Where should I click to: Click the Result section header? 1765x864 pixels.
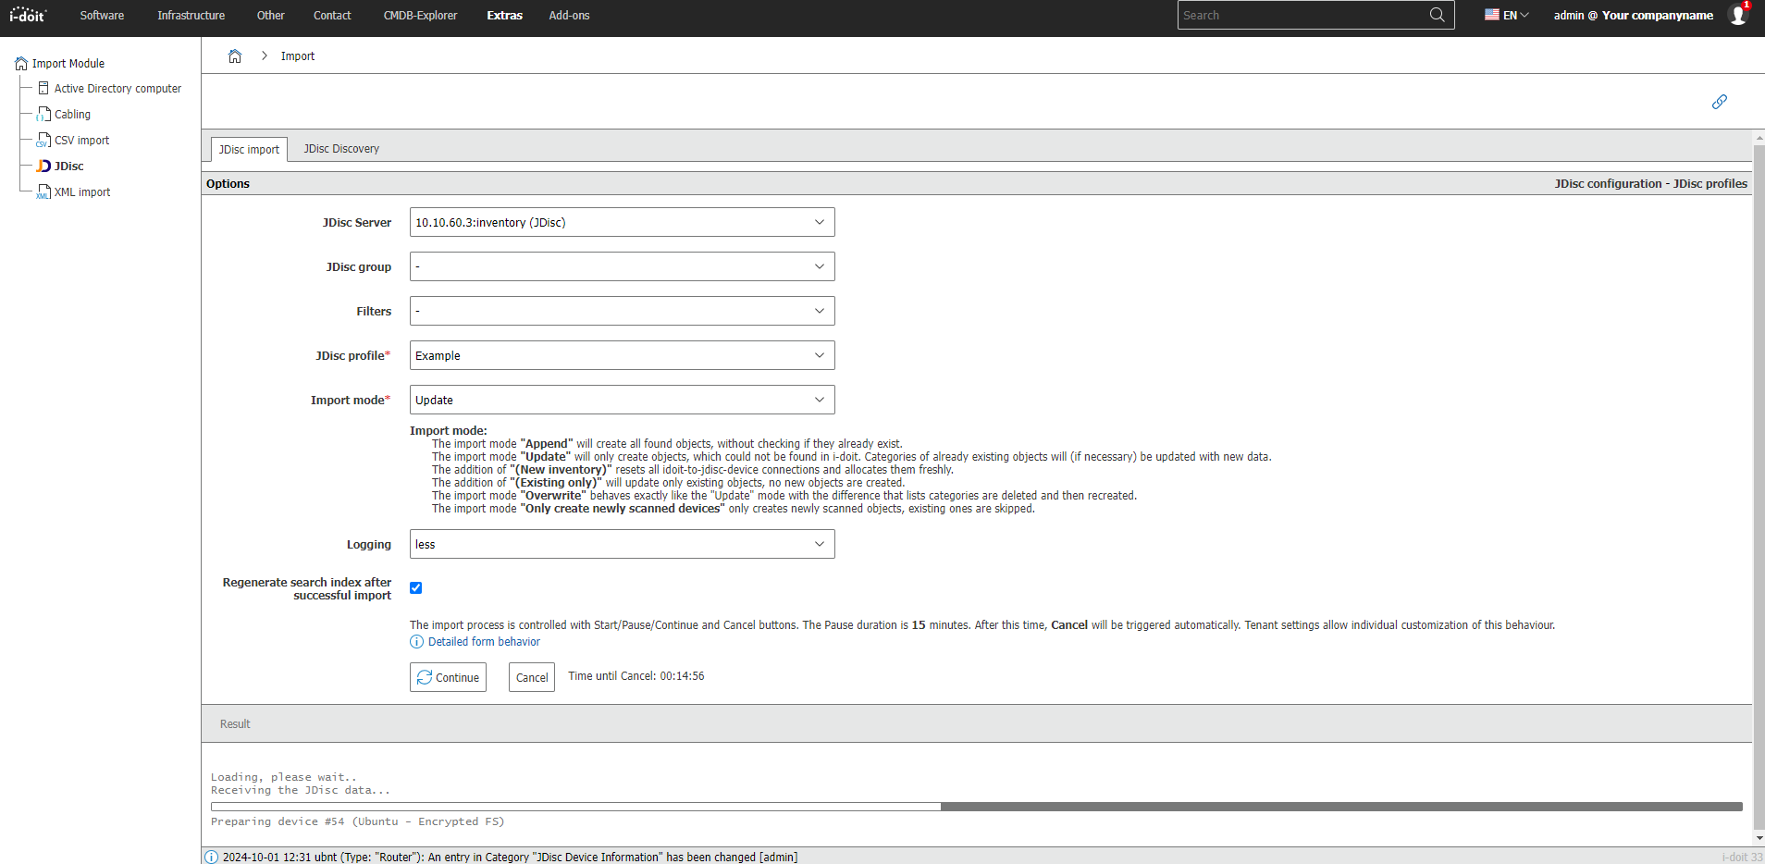coord(977,723)
